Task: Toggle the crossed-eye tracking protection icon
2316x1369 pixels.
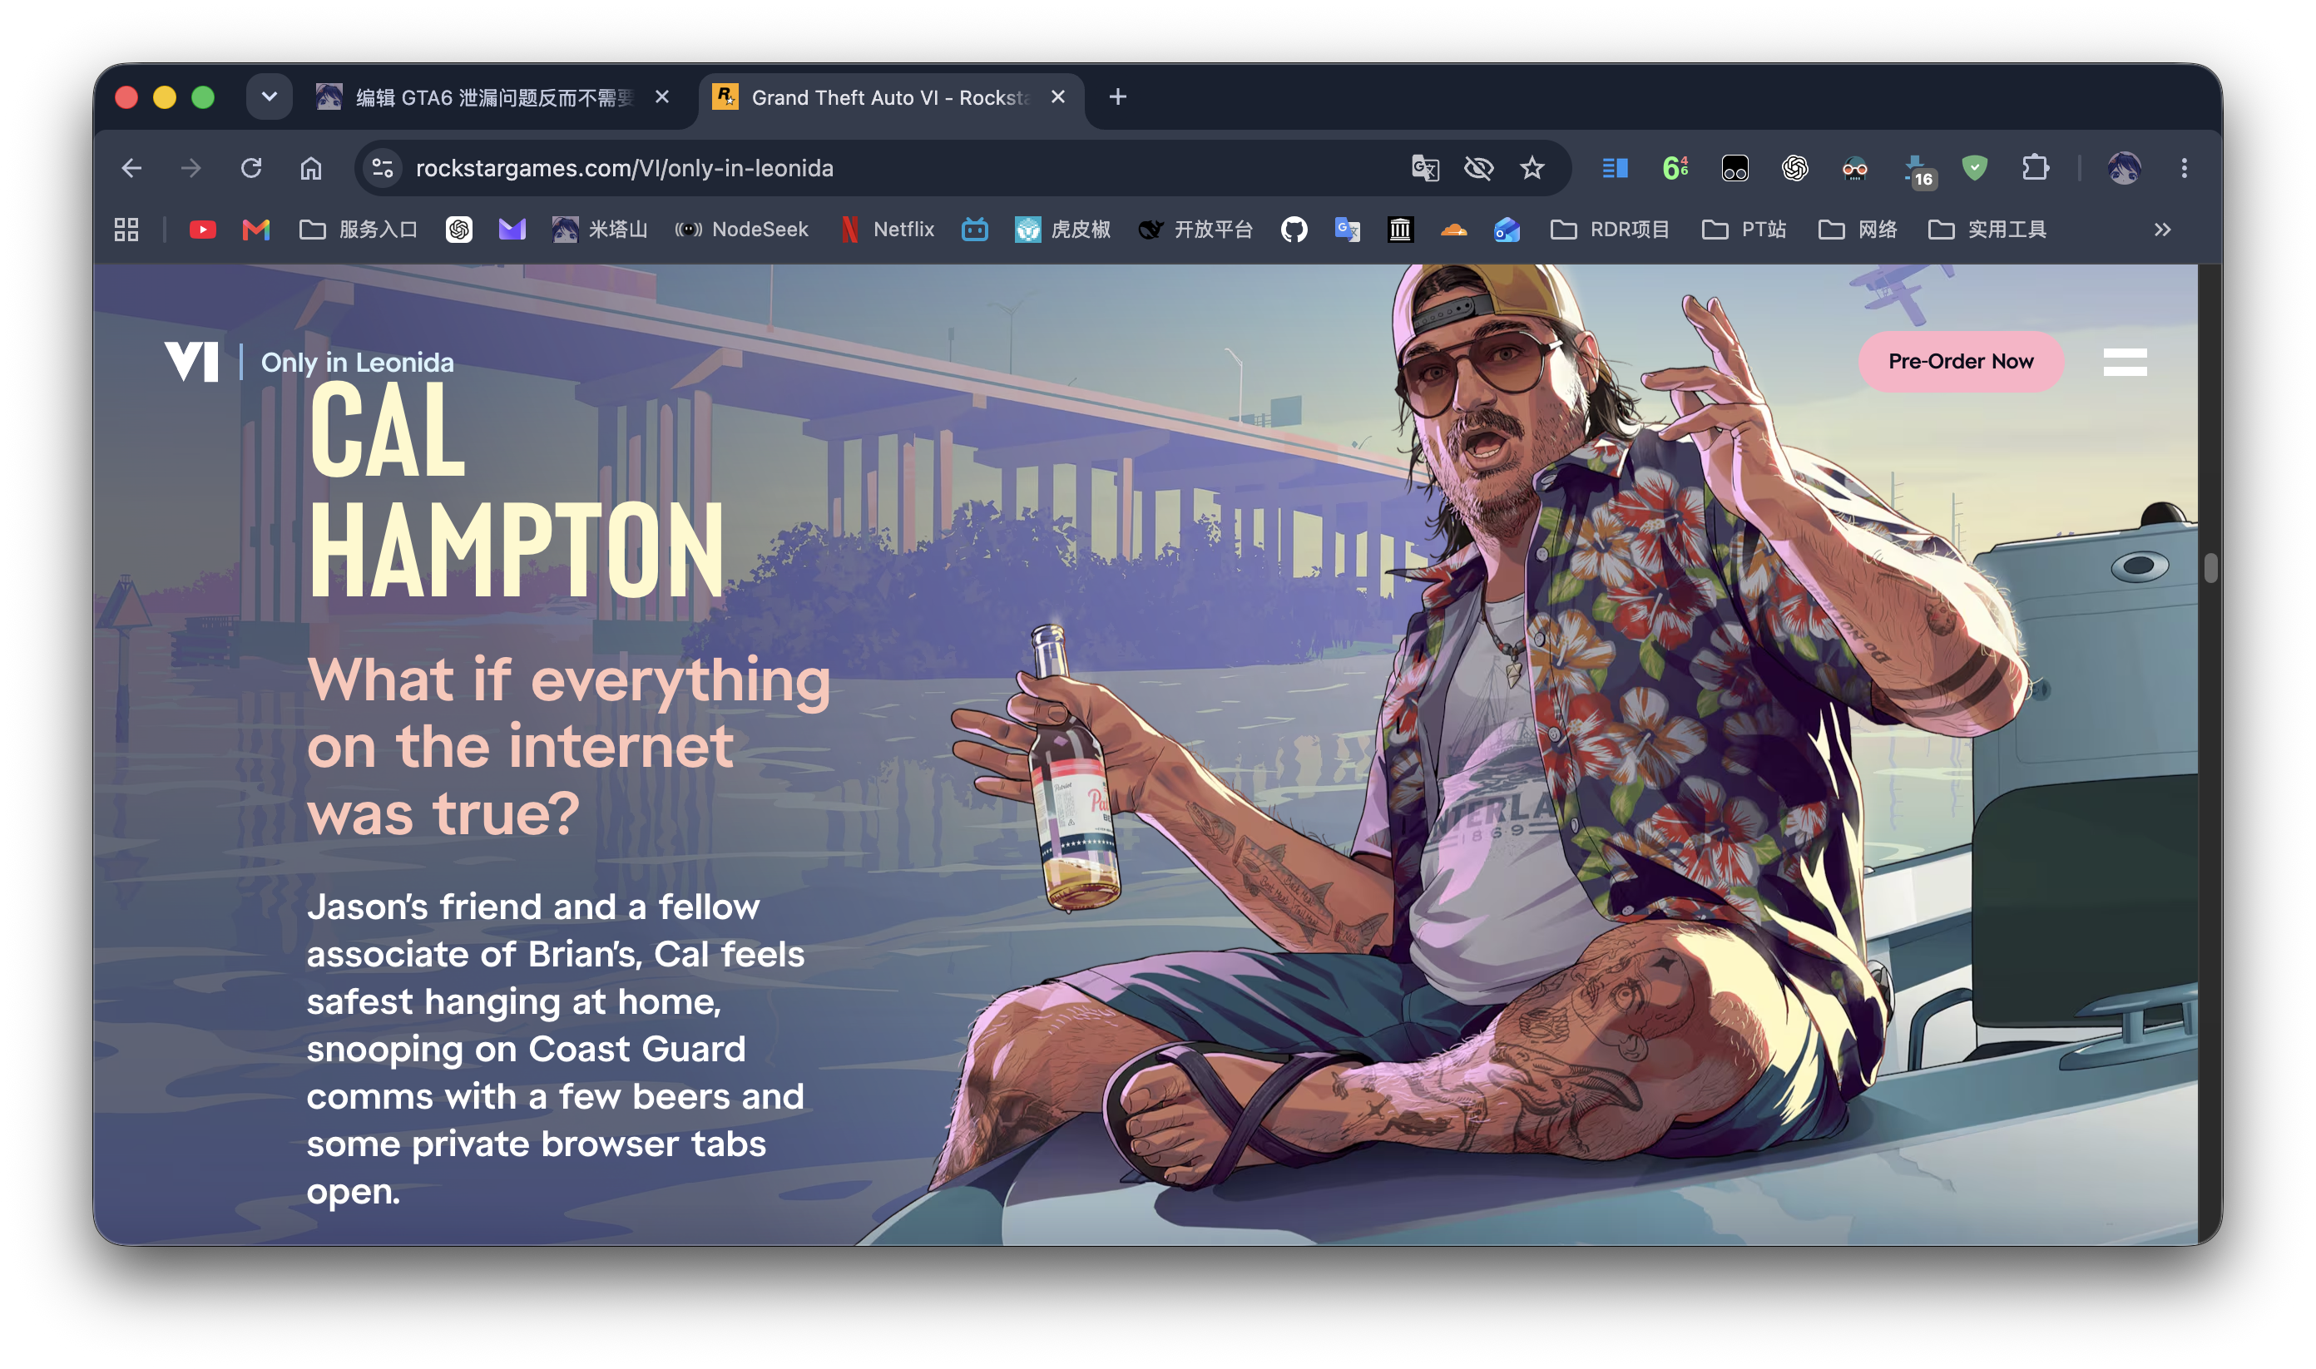Action: 1478,168
